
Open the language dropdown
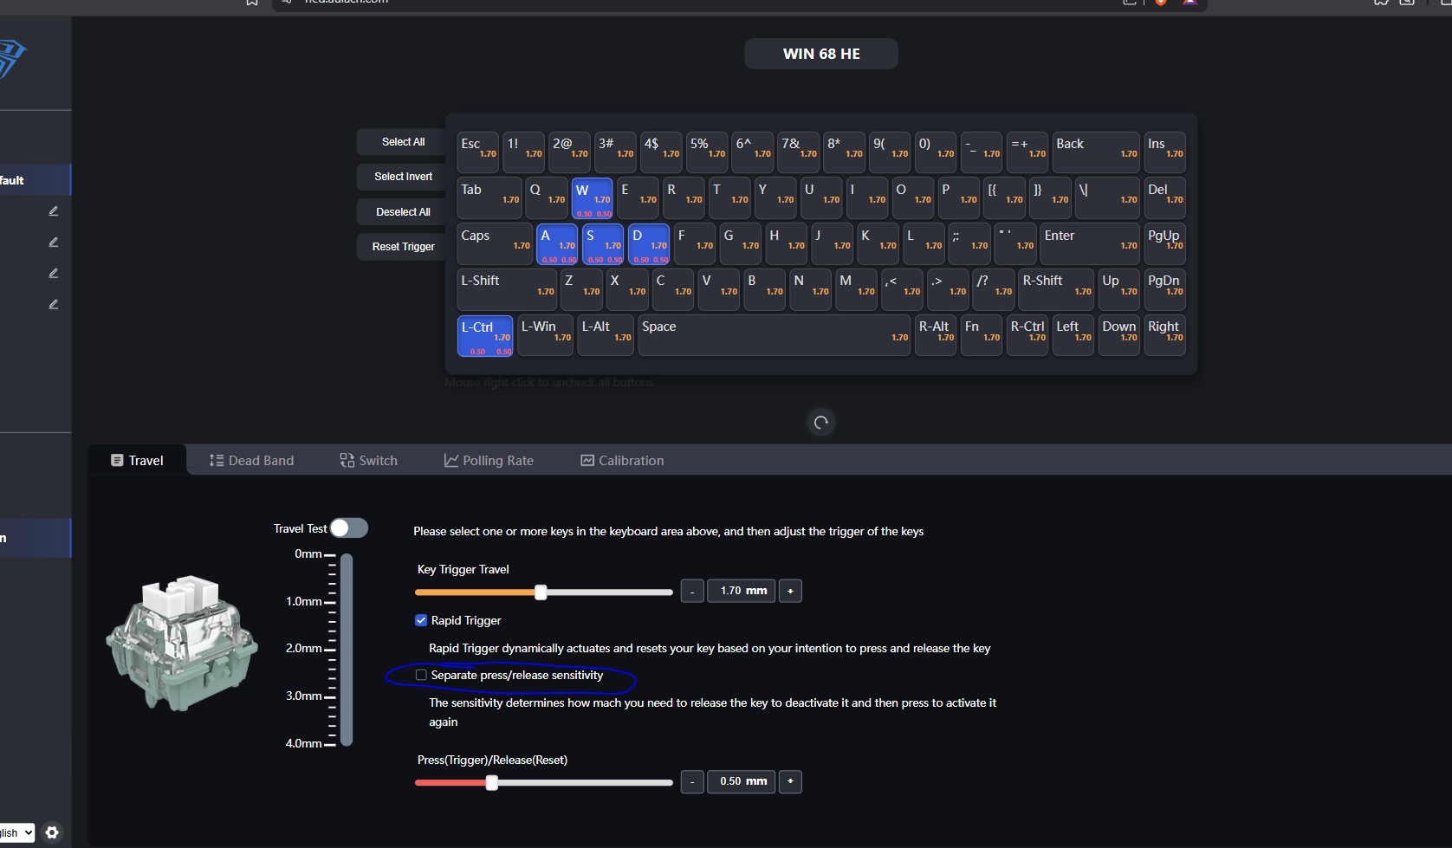point(16,832)
